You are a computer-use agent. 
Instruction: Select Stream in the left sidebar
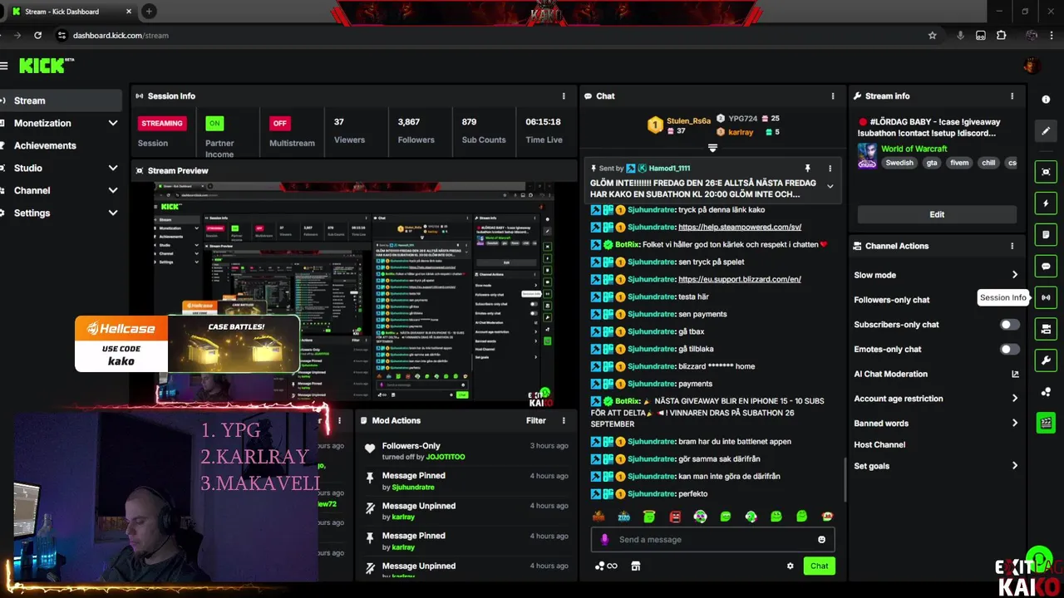[x=61, y=100]
